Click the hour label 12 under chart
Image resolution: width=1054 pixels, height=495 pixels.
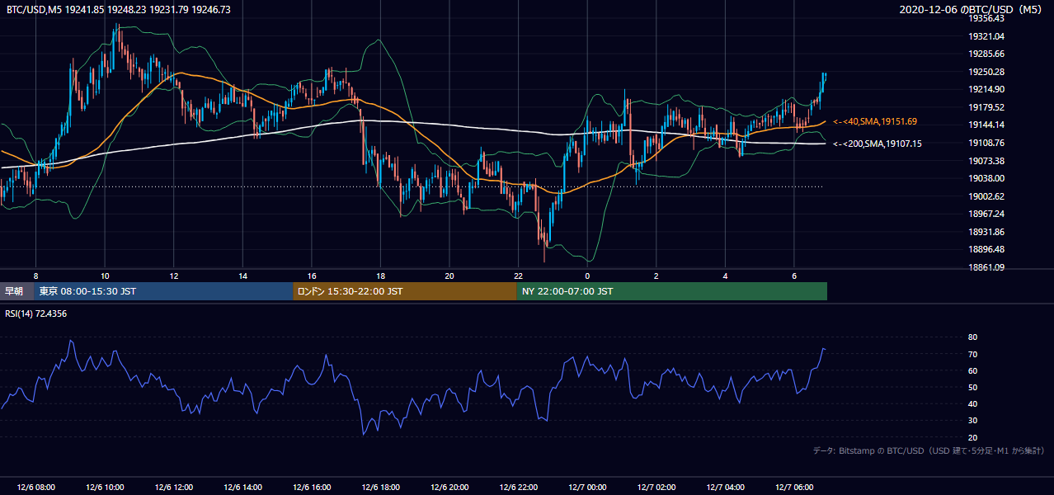pos(174,276)
